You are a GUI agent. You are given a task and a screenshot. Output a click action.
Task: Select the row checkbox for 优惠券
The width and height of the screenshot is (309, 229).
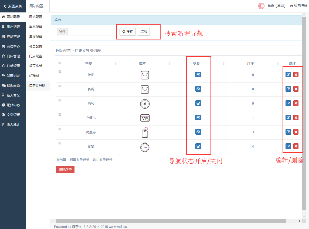tap(60, 129)
